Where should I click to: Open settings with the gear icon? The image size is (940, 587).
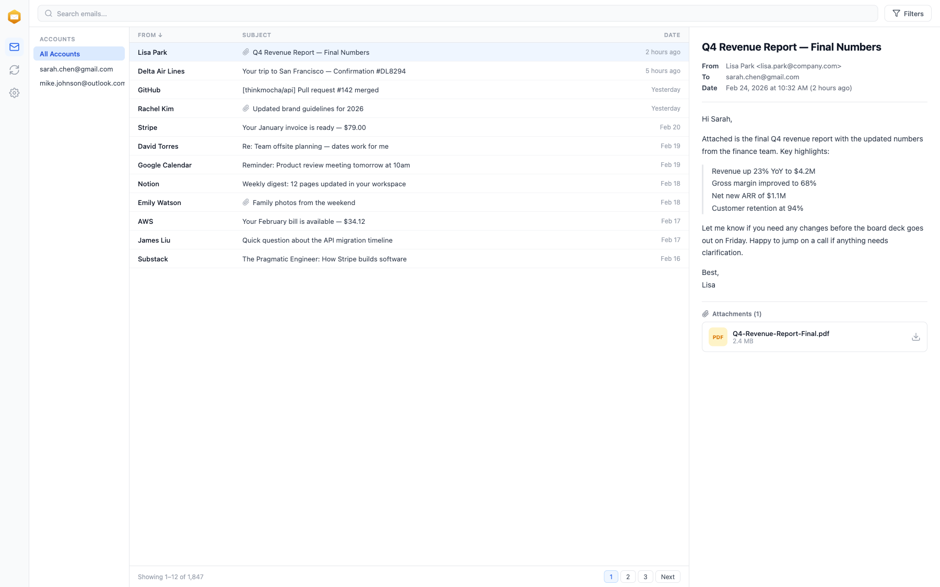pos(14,92)
